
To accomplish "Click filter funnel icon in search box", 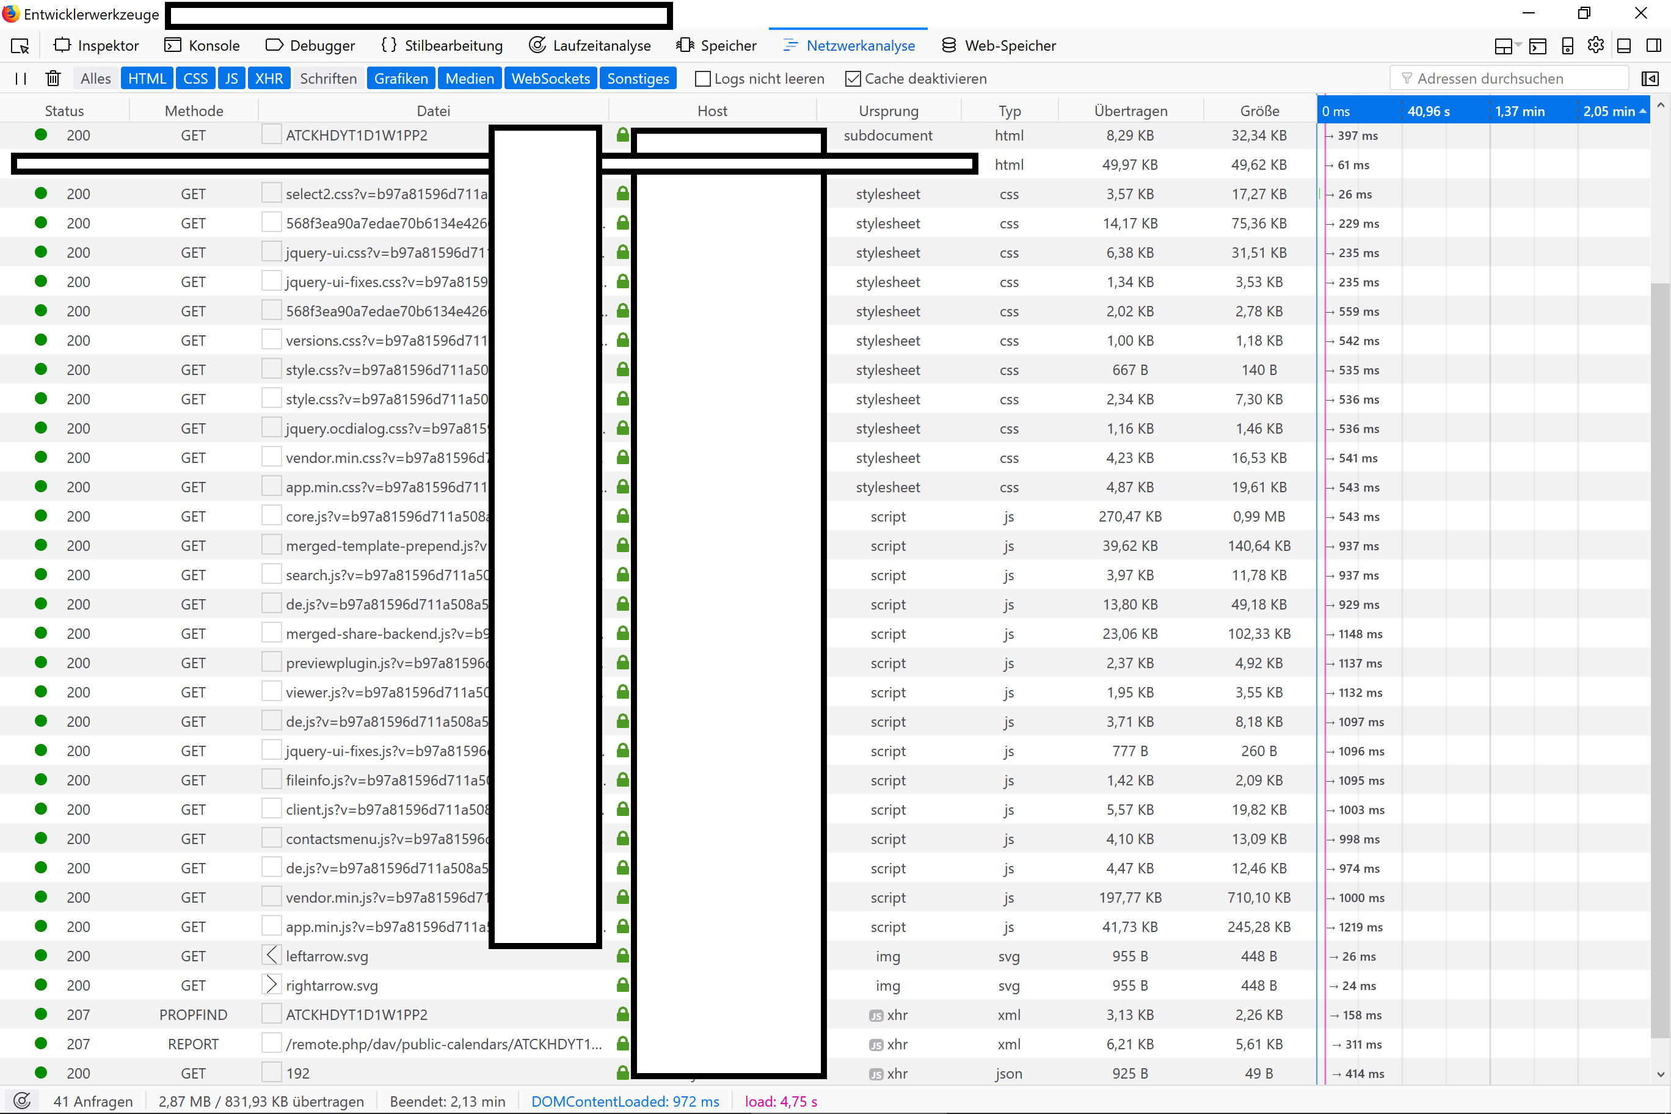I will click(x=1406, y=78).
